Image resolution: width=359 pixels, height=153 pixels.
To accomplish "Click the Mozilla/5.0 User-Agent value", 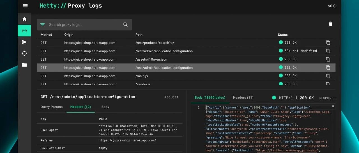I will [x=138, y=130].
